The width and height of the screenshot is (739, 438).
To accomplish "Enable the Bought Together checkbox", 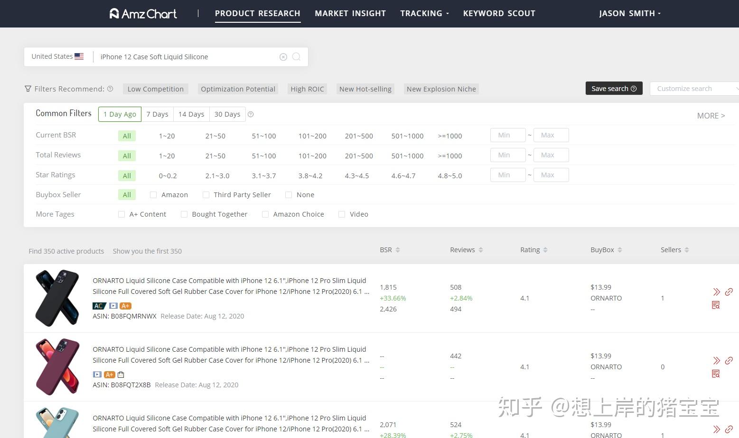I will click(x=184, y=214).
